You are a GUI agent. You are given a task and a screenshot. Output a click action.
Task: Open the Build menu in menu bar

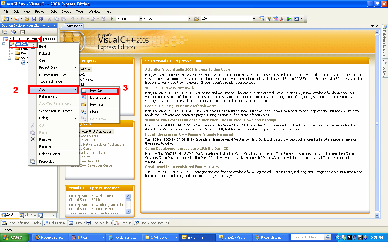click(54, 11)
